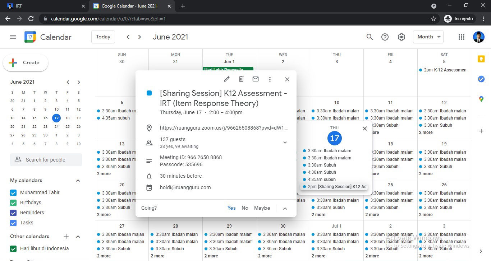Open the Month view dropdown

(428, 37)
